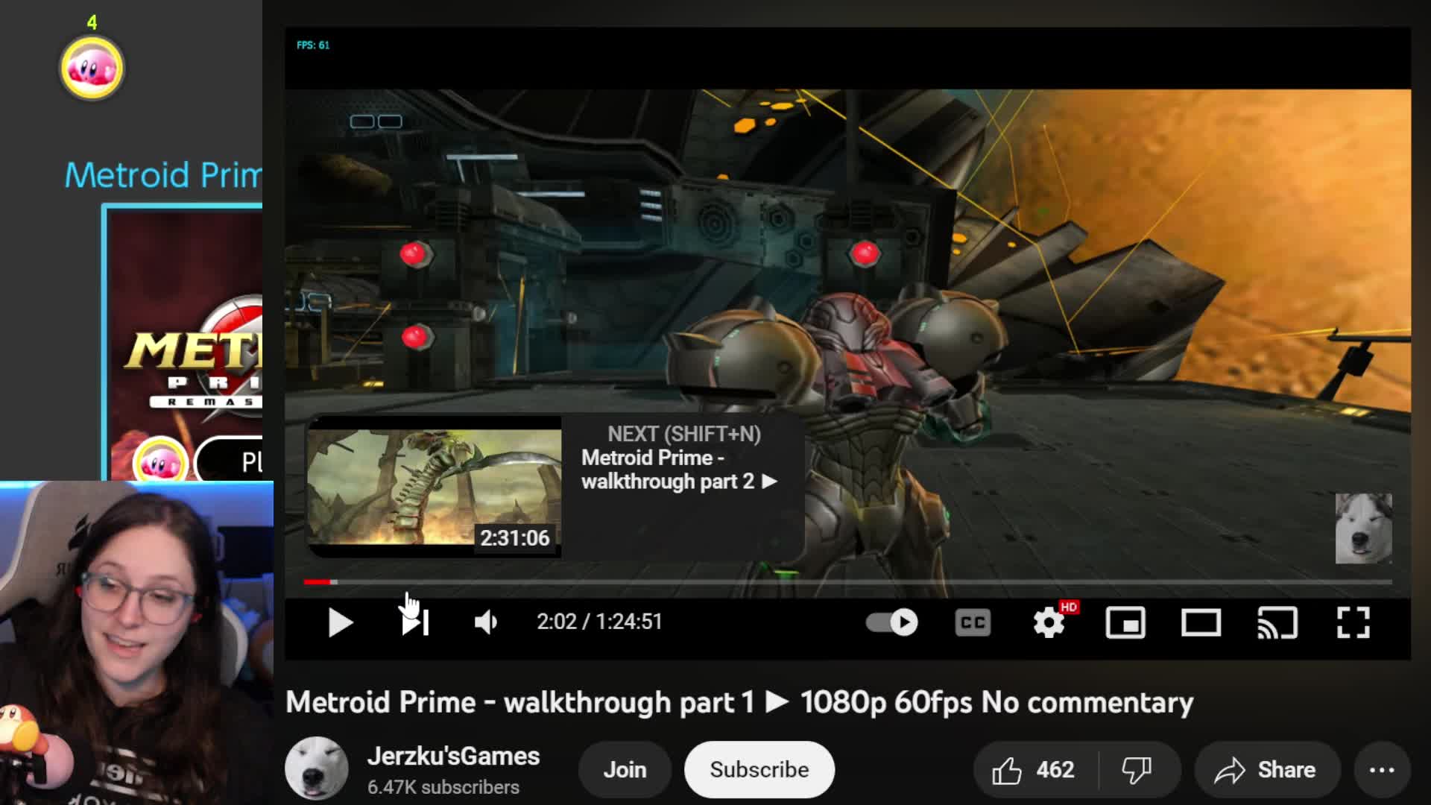The image size is (1431, 805).
Task: Enable miniplayer mode
Action: (1125, 622)
